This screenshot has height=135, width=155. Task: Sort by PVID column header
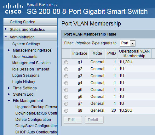pos(112,53)
